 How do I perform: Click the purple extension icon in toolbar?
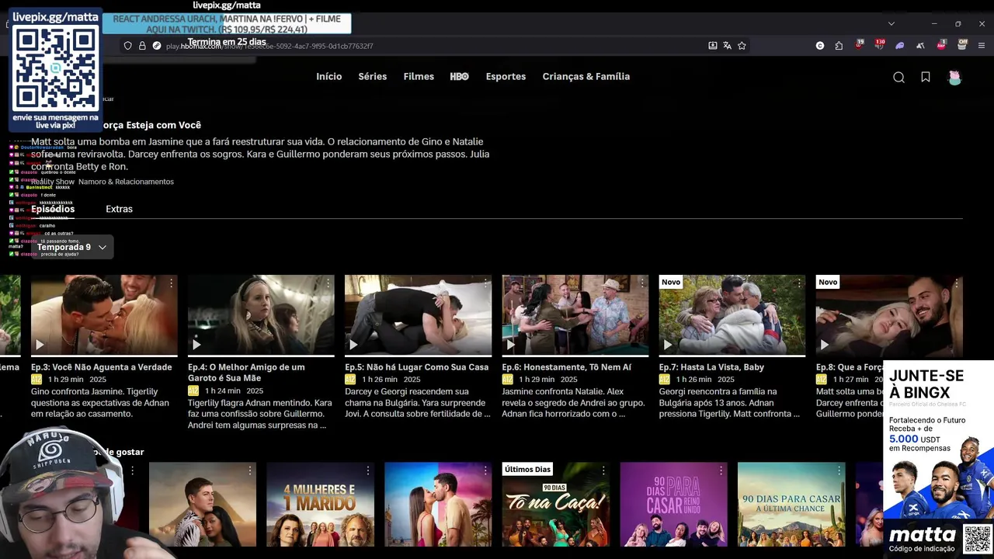click(900, 46)
